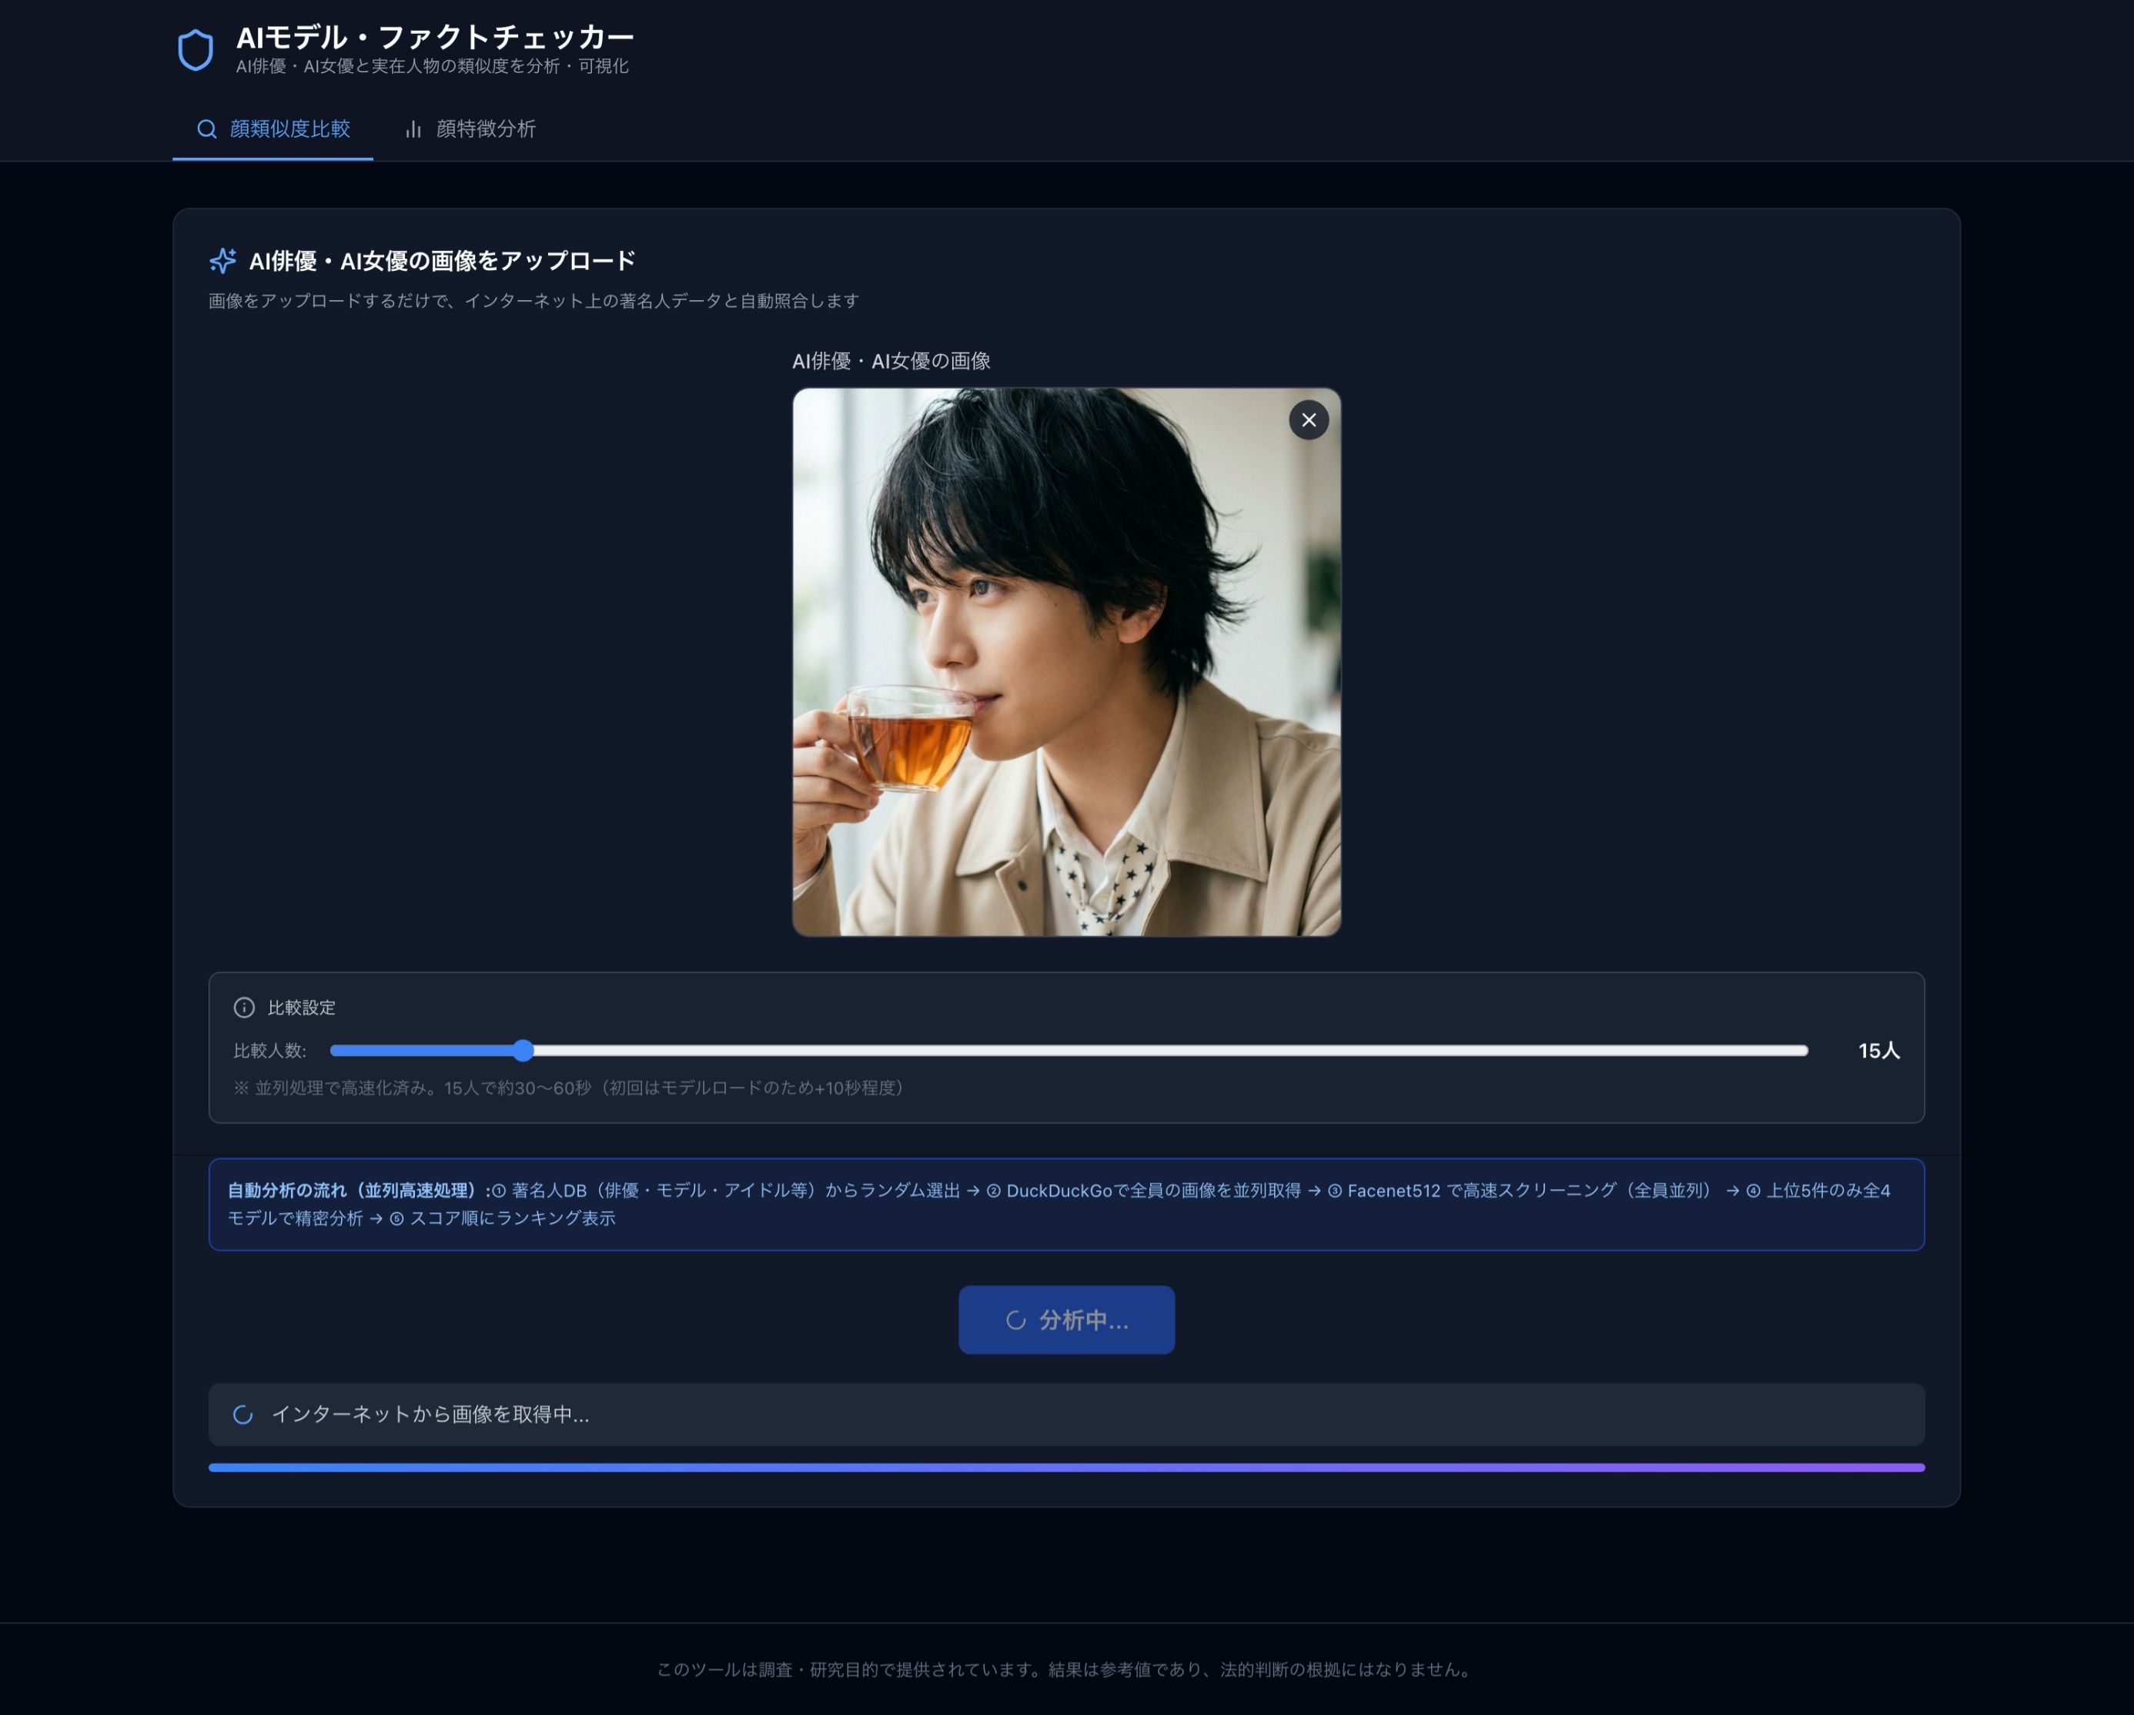Image resolution: width=2134 pixels, height=1715 pixels.
Task: Click the info icon in the 比較設定 panel
Action: tap(245, 1008)
